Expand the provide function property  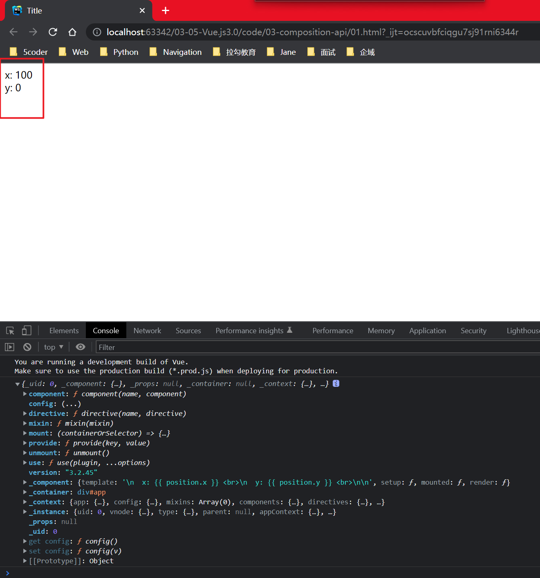[25, 443]
